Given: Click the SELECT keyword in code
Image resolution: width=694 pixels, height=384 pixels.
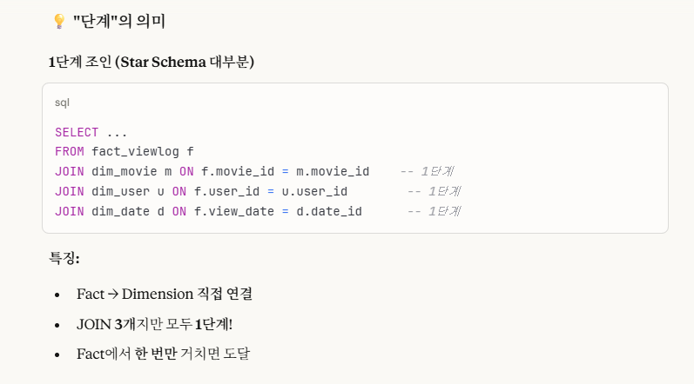Looking at the screenshot, I should click(x=77, y=133).
